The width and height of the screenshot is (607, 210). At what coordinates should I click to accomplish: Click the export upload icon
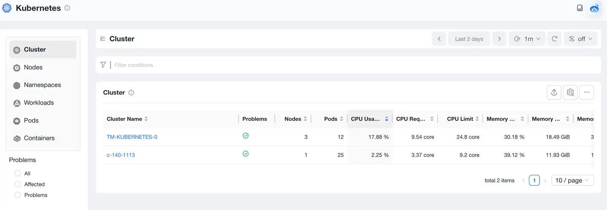tap(554, 92)
